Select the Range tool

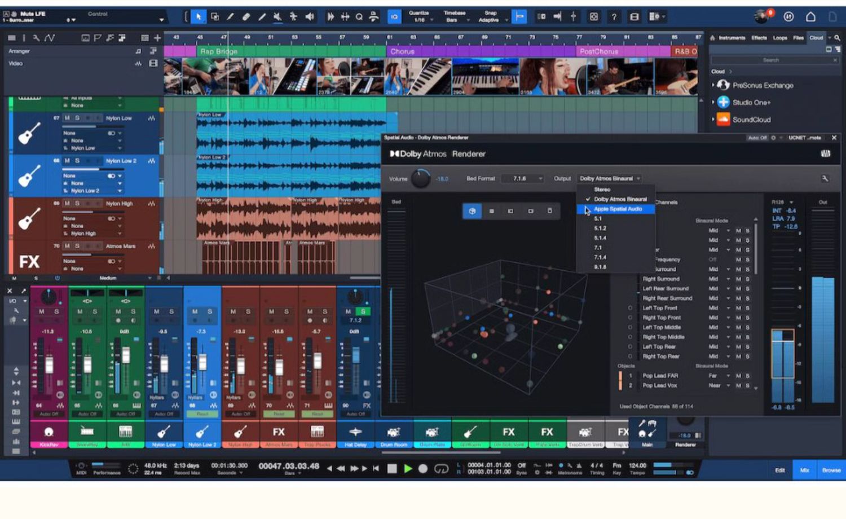[215, 17]
